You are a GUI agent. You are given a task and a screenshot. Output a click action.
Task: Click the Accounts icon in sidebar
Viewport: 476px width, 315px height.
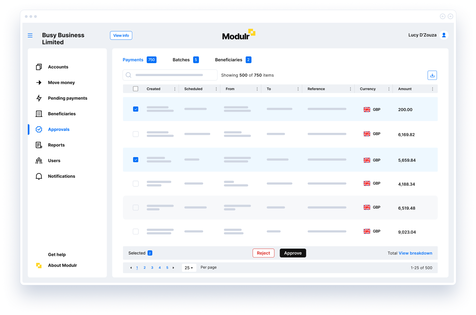click(x=39, y=67)
